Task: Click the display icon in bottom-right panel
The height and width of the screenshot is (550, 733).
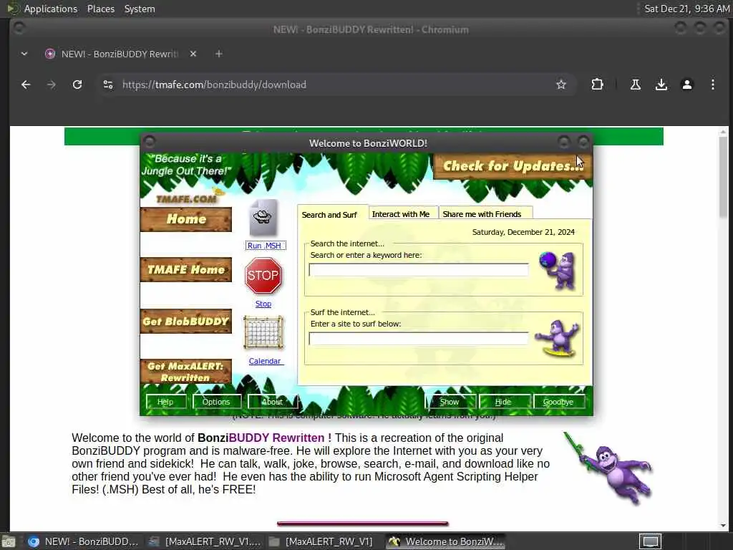Action: coord(650,541)
